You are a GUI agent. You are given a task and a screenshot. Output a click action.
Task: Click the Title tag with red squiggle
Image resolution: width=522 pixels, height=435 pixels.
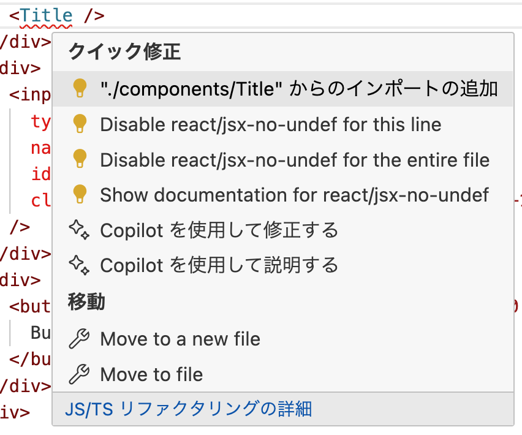tap(47, 15)
